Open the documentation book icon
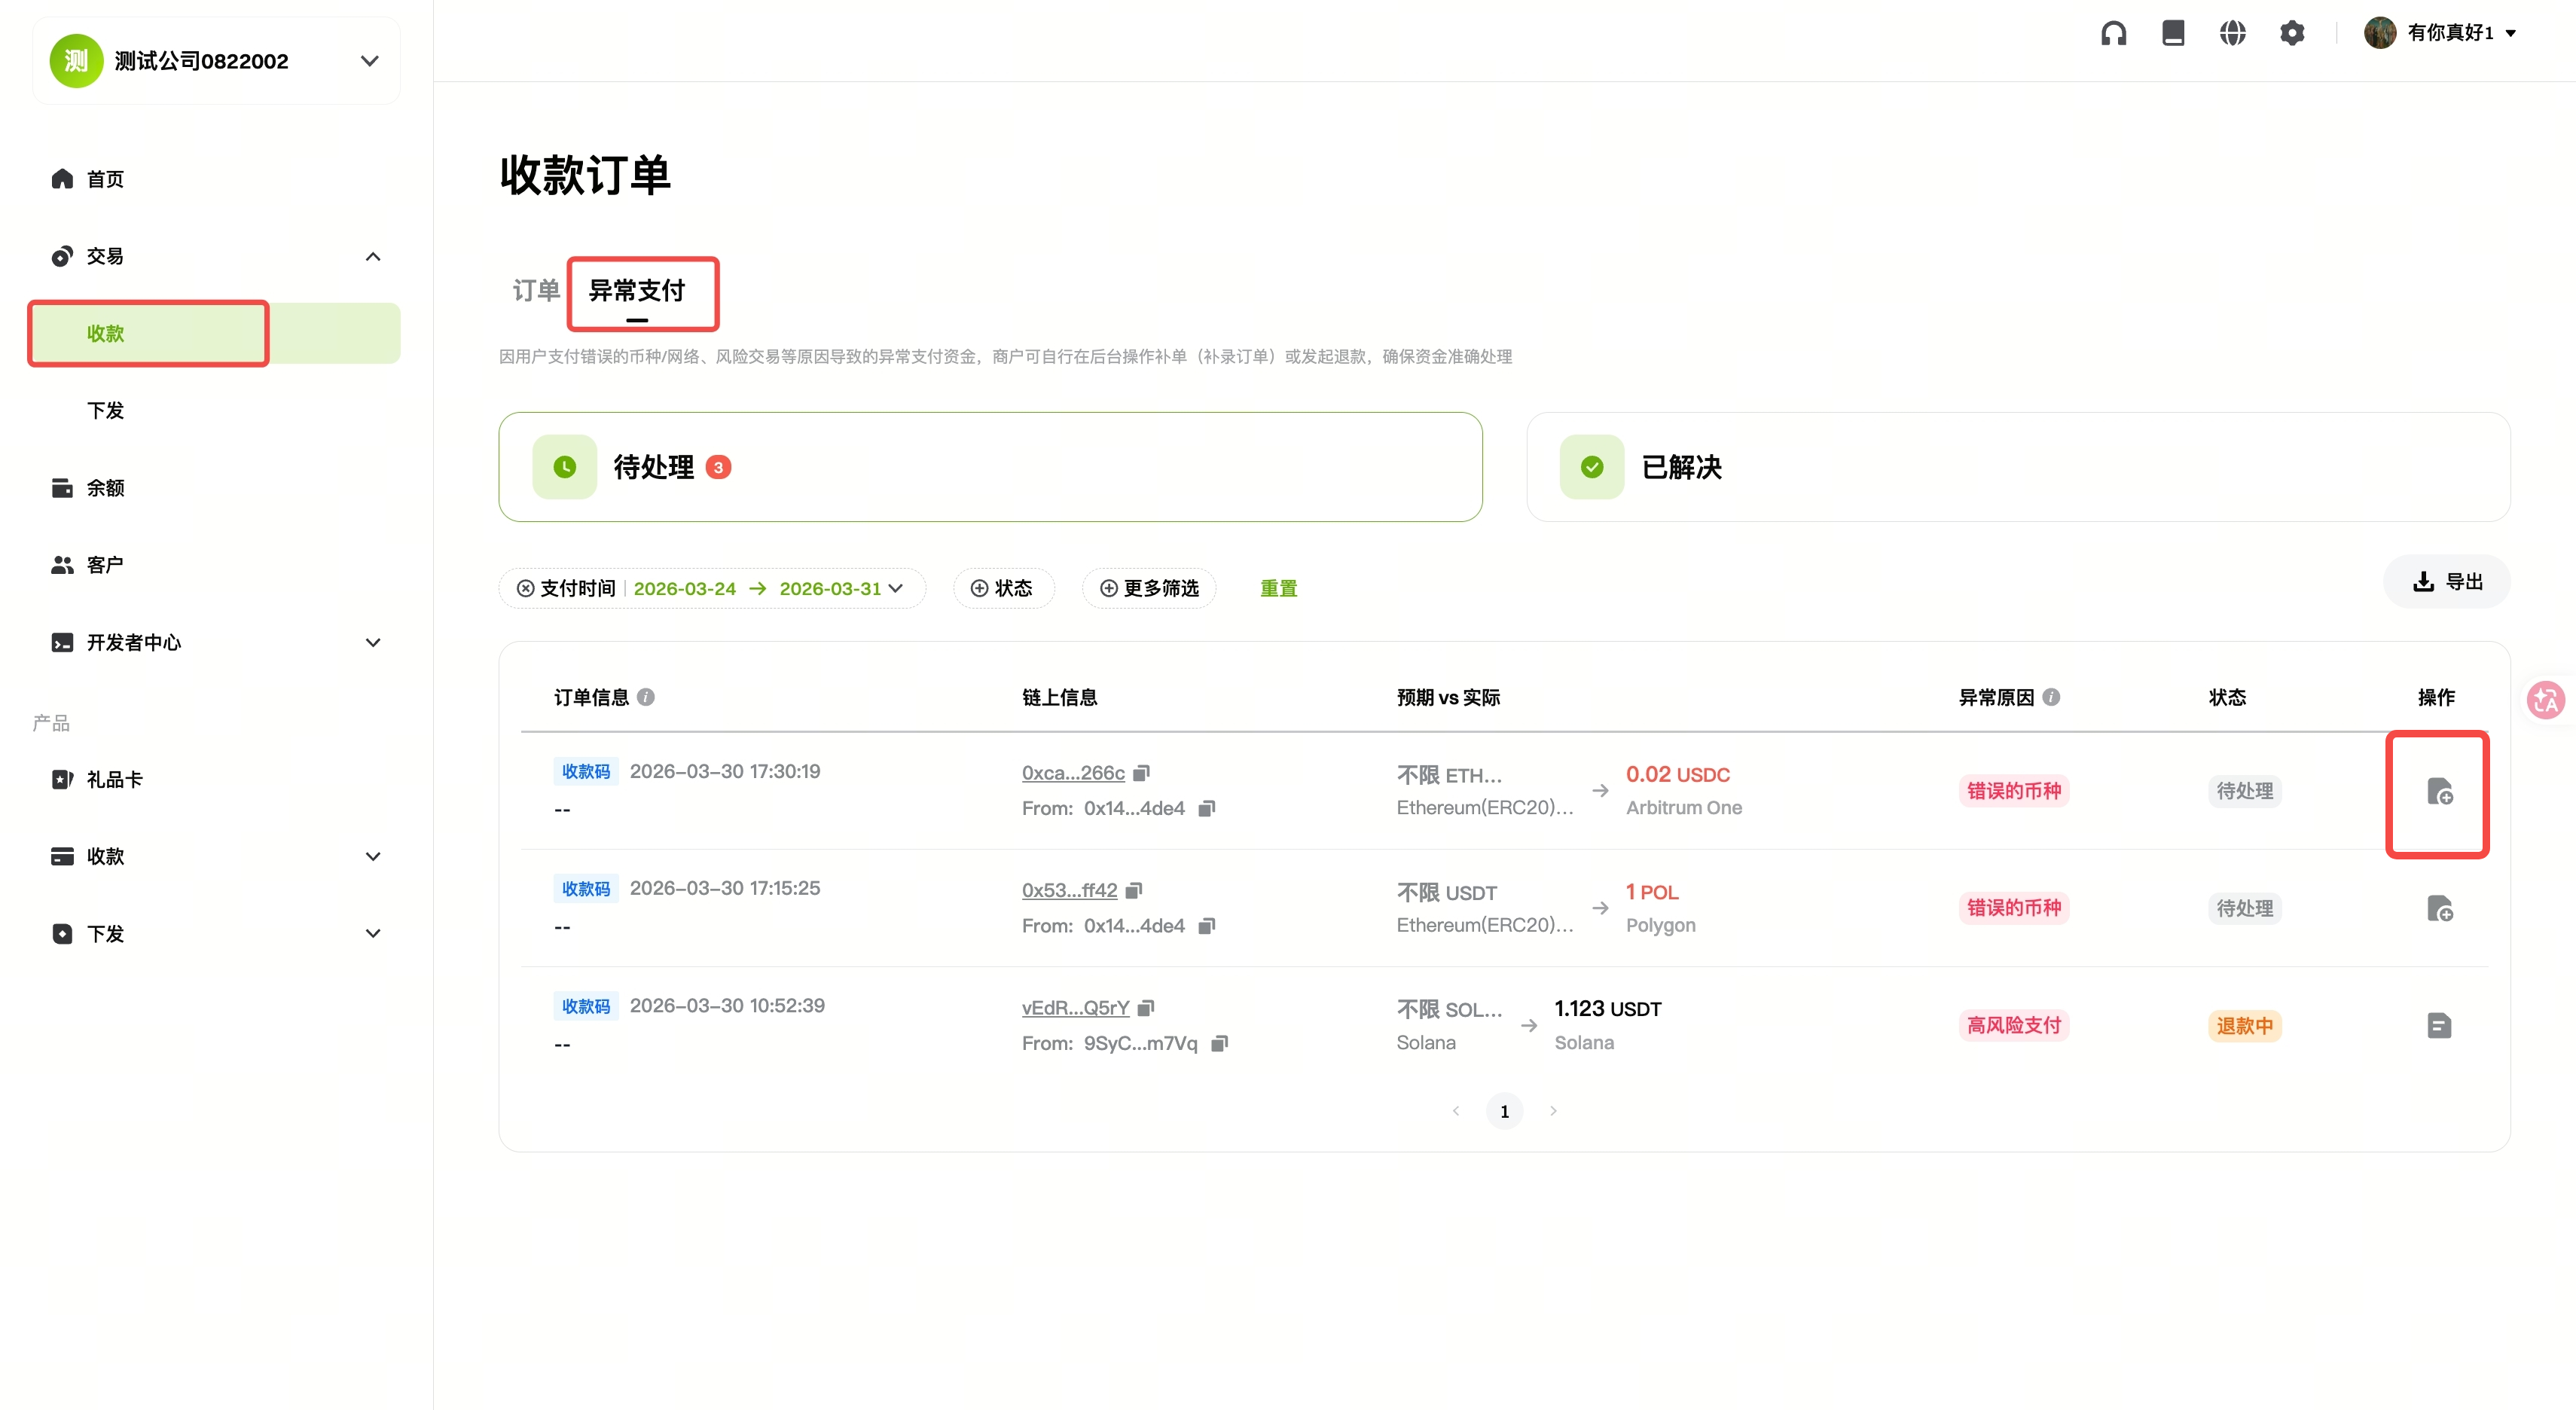Viewport: 2576px width, 1410px height. (2173, 33)
